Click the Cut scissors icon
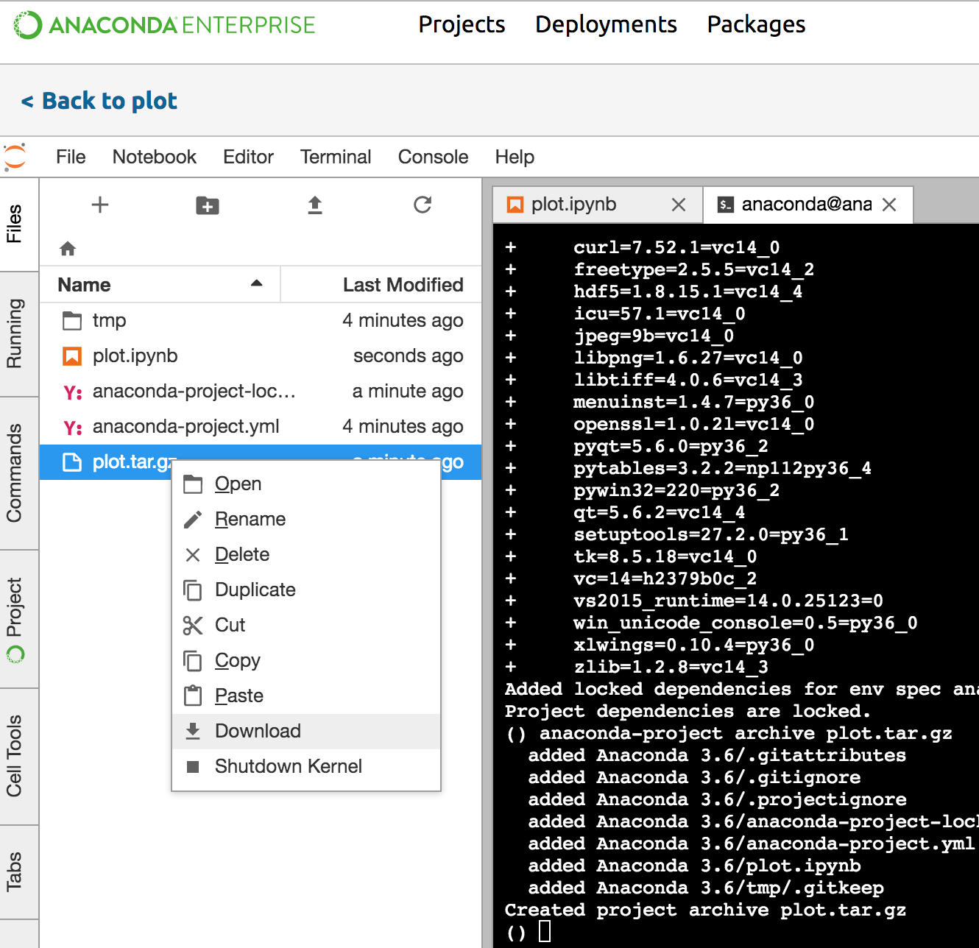979x948 pixels. pos(193,626)
